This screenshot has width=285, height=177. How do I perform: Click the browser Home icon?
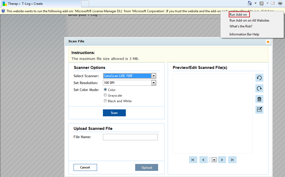coord(250,3)
